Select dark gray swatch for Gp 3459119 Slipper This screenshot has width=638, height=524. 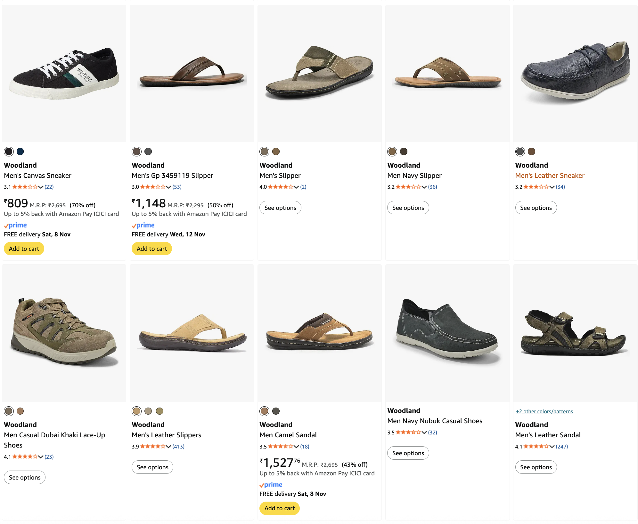(x=148, y=152)
